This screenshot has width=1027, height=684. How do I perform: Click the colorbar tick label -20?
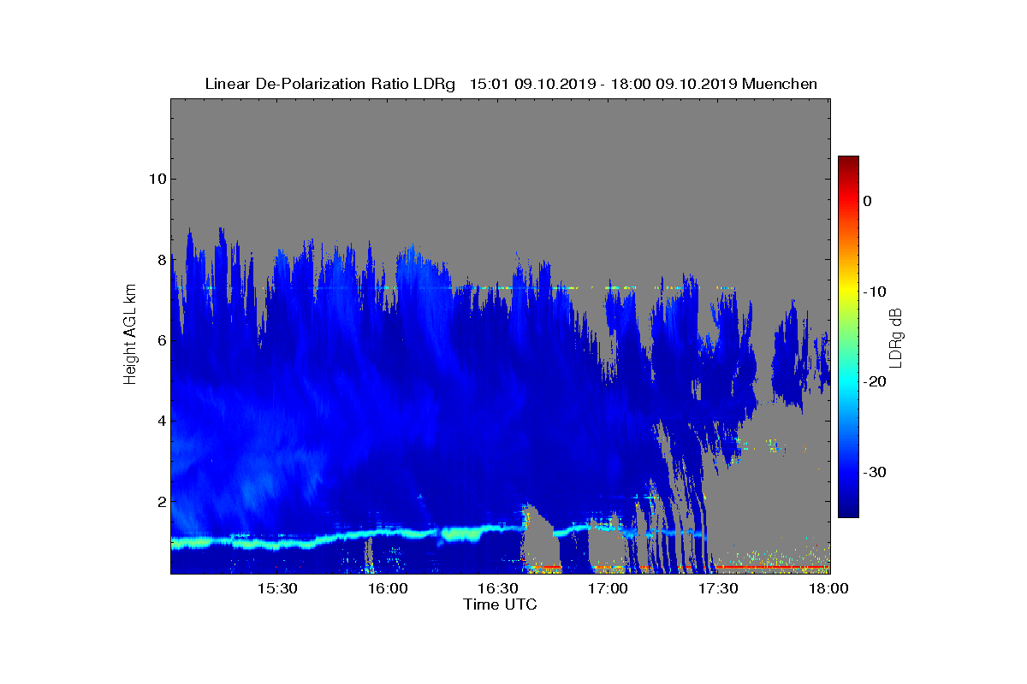874,382
